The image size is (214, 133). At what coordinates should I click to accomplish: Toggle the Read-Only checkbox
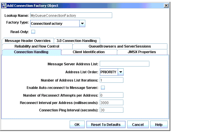33,32
